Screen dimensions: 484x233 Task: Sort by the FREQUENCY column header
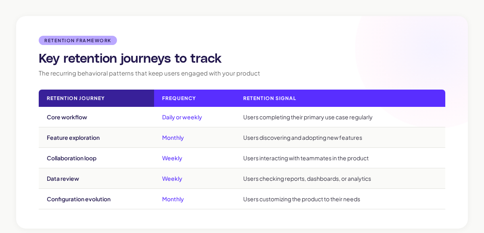(179, 98)
